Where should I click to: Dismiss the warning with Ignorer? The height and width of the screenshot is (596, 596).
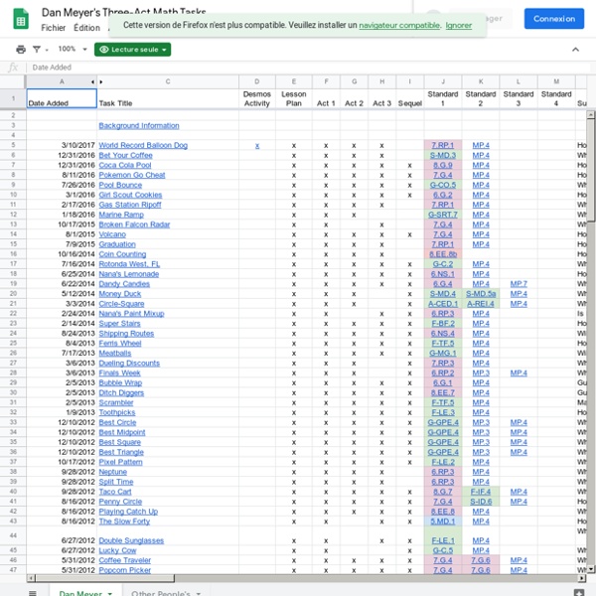pos(458,25)
